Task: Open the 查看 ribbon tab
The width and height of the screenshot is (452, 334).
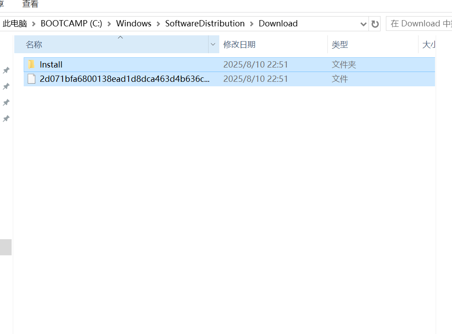Action: point(30,4)
